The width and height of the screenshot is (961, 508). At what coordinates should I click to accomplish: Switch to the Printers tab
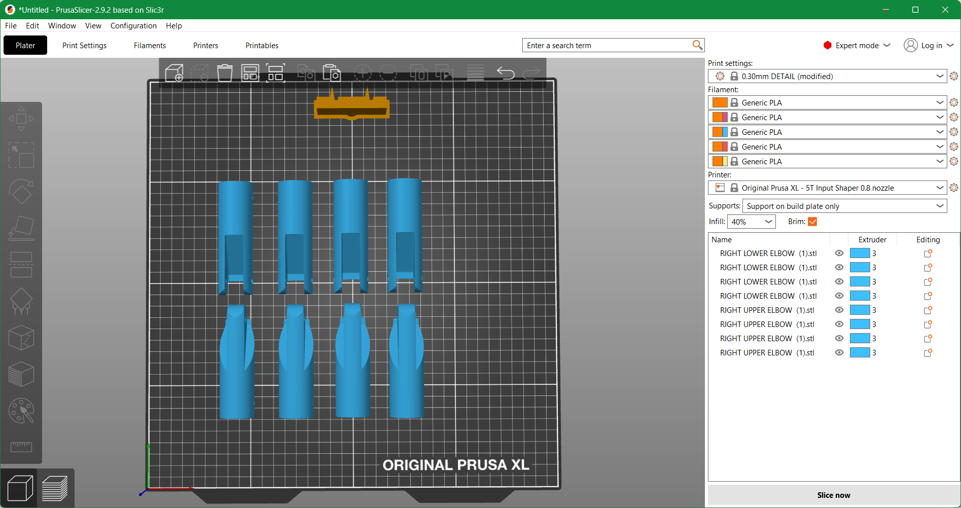click(x=205, y=45)
